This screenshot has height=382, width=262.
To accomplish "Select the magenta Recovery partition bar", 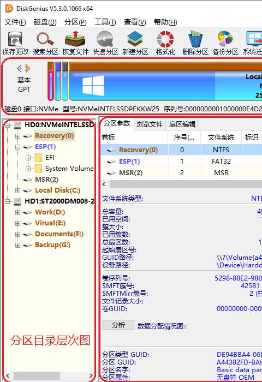I will point(50,85).
